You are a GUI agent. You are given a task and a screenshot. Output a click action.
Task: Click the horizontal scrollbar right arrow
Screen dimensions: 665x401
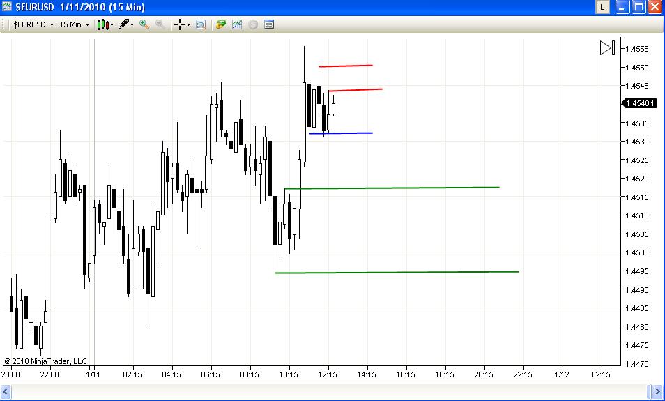[x=656, y=391]
